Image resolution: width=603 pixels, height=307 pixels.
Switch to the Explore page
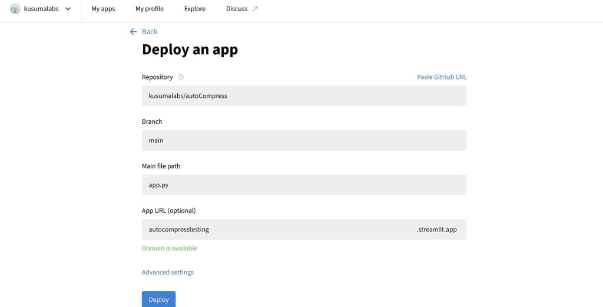(195, 9)
